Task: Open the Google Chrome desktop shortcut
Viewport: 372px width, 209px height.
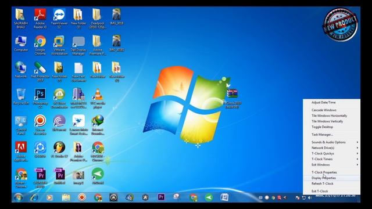Action: pyautogui.click(x=40, y=45)
